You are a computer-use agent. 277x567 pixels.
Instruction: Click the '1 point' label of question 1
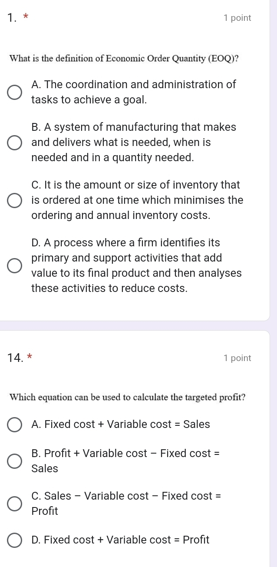click(x=237, y=18)
